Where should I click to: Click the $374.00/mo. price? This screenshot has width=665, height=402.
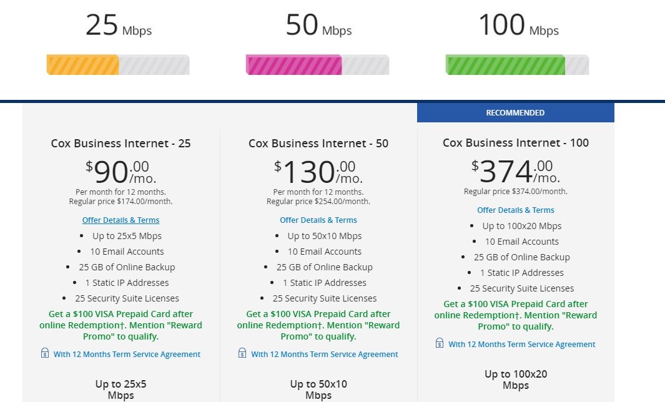[516, 171]
